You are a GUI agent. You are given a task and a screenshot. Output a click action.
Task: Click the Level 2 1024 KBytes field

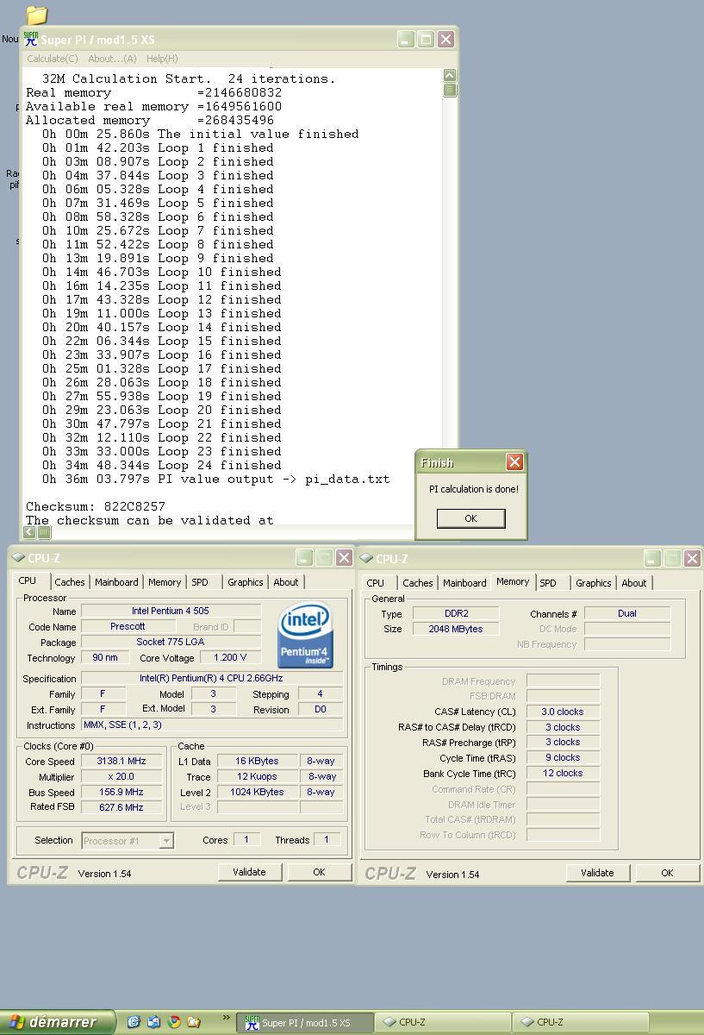point(257,792)
